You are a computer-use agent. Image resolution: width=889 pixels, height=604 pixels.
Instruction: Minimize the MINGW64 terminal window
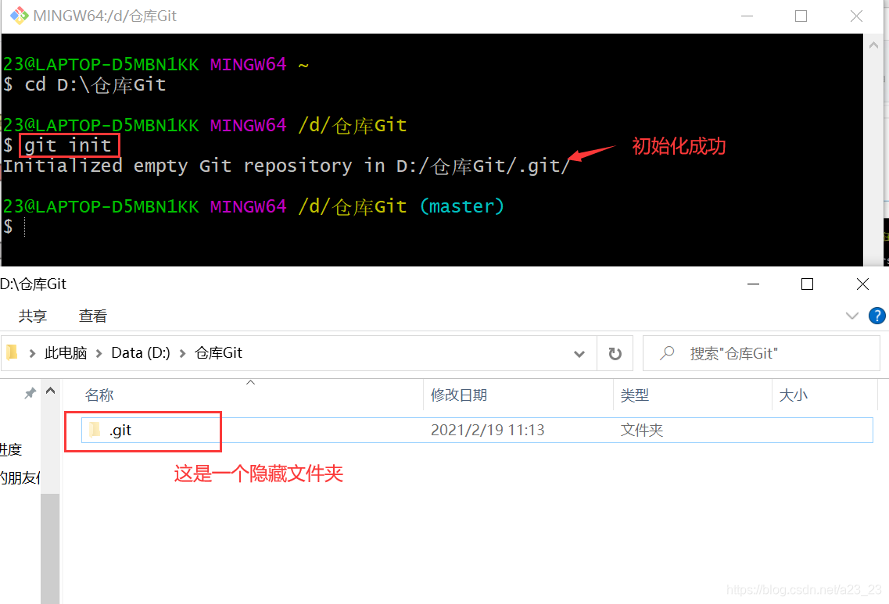(x=747, y=16)
